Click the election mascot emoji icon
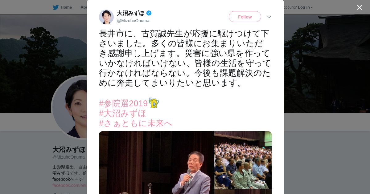The width and height of the screenshot is (370, 194). (x=154, y=103)
